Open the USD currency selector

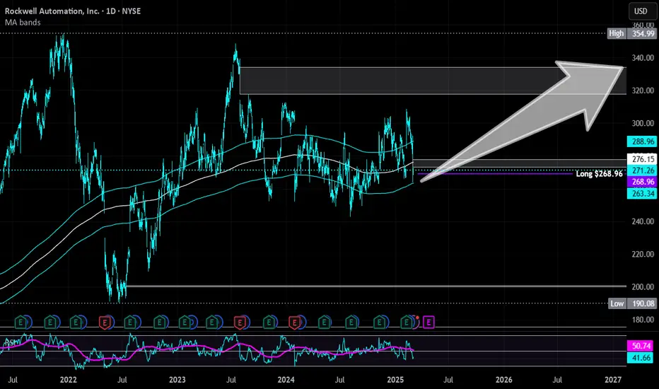point(641,11)
